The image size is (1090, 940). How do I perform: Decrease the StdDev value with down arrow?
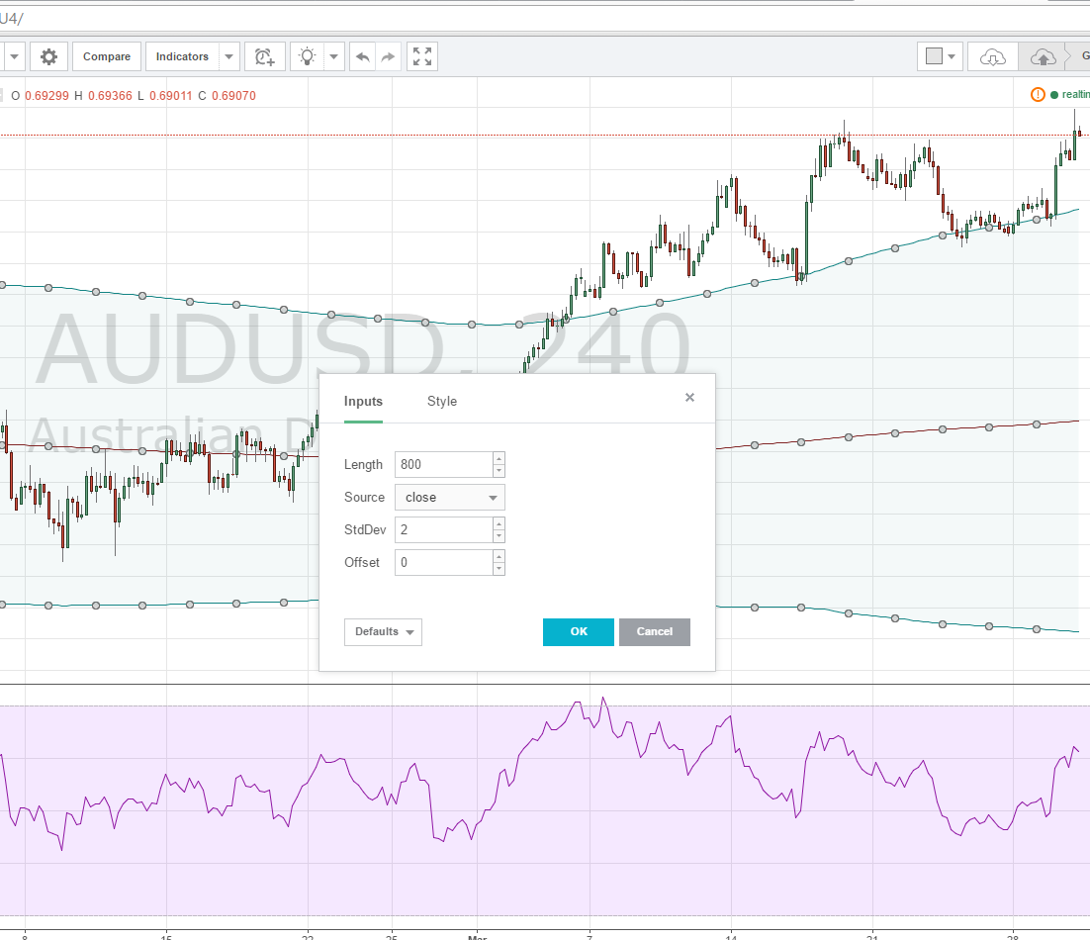click(x=499, y=536)
